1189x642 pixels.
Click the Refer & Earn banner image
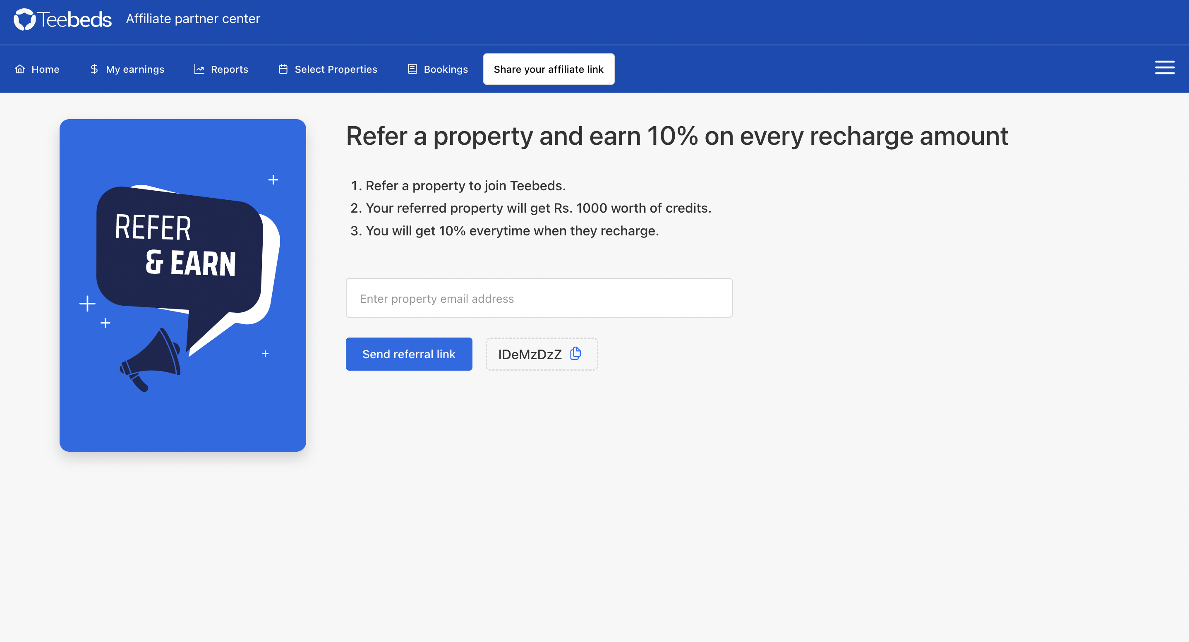(x=183, y=285)
